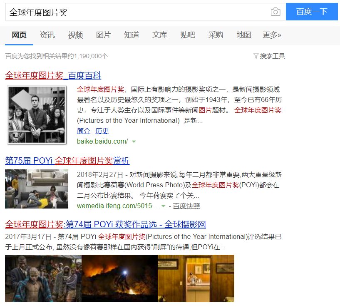The image size is (340, 308).
Task: Click the 2018年2月27日 date text
Action: 100,175
